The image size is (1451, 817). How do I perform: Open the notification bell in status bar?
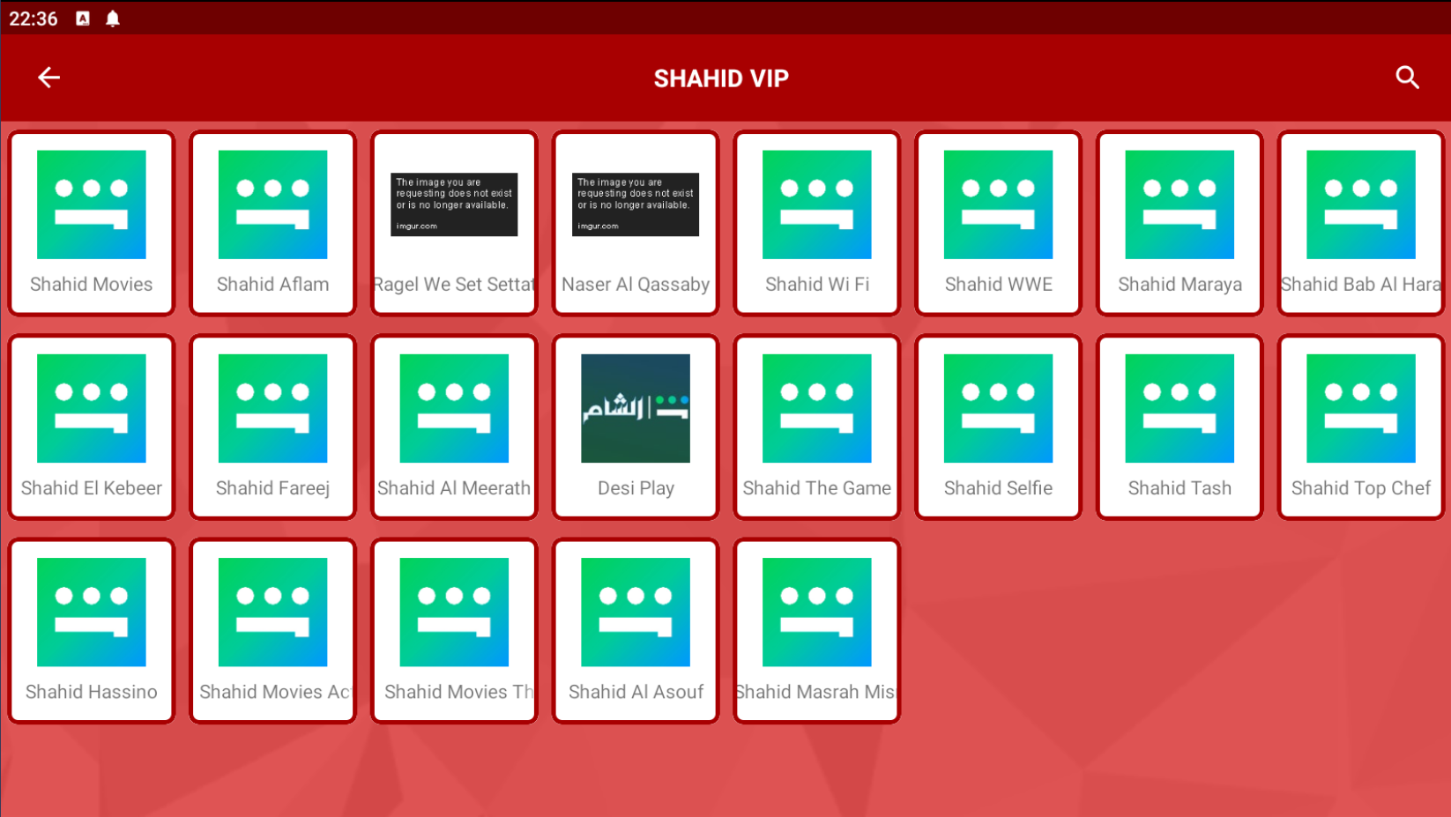tap(113, 19)
